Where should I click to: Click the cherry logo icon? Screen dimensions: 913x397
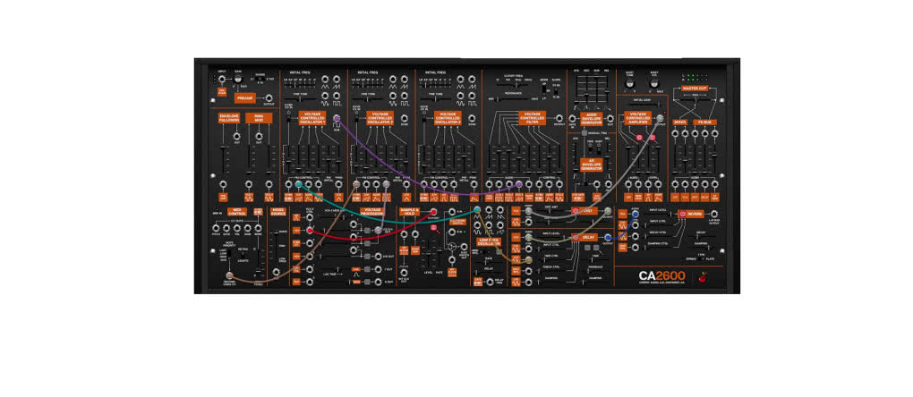pyautogui.click(x=703, y=276)
